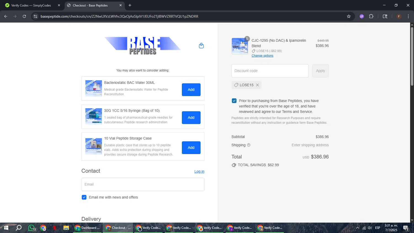Open File Explorer from the taskbar
Viewport: 414px width, 233px height.
[x=66, y=228]
